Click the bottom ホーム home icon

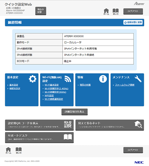8,151
